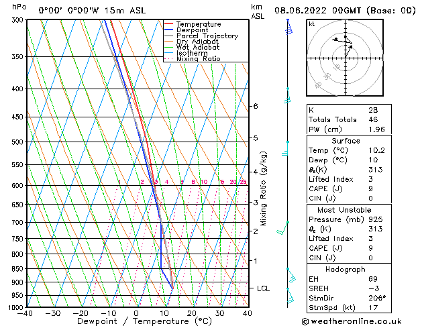Click the 1000 hPa pressure axis label

[x=17, y=307]
